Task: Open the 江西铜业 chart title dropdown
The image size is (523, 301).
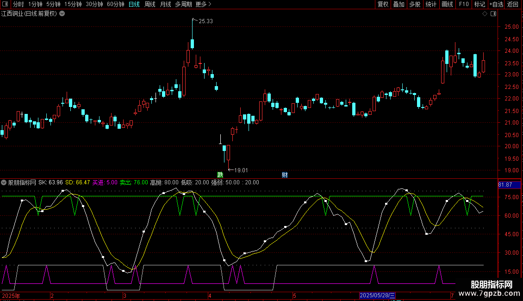Action: pyautogui.click(x=62, y=13)
